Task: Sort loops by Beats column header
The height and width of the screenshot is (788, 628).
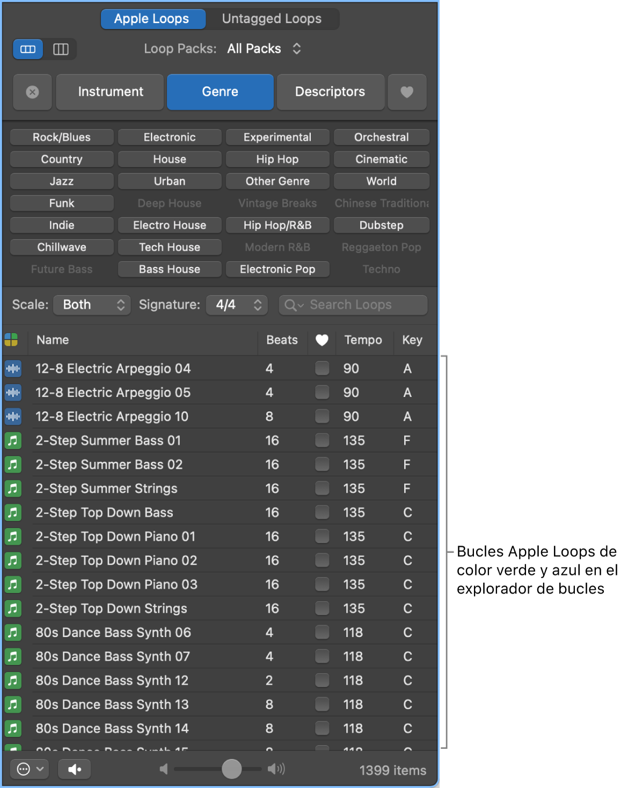Action: (x=282, y=340)
